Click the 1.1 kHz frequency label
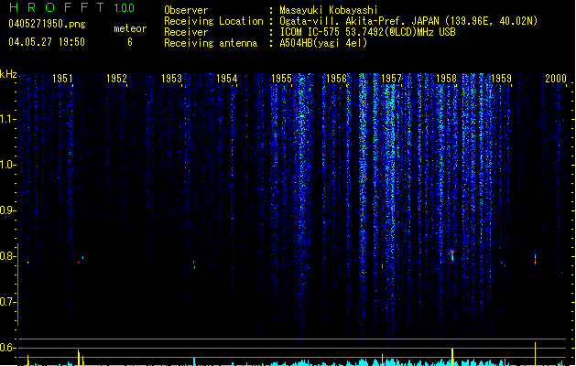Viewport: 576px width, 366px height. click(x=7, y=119)
